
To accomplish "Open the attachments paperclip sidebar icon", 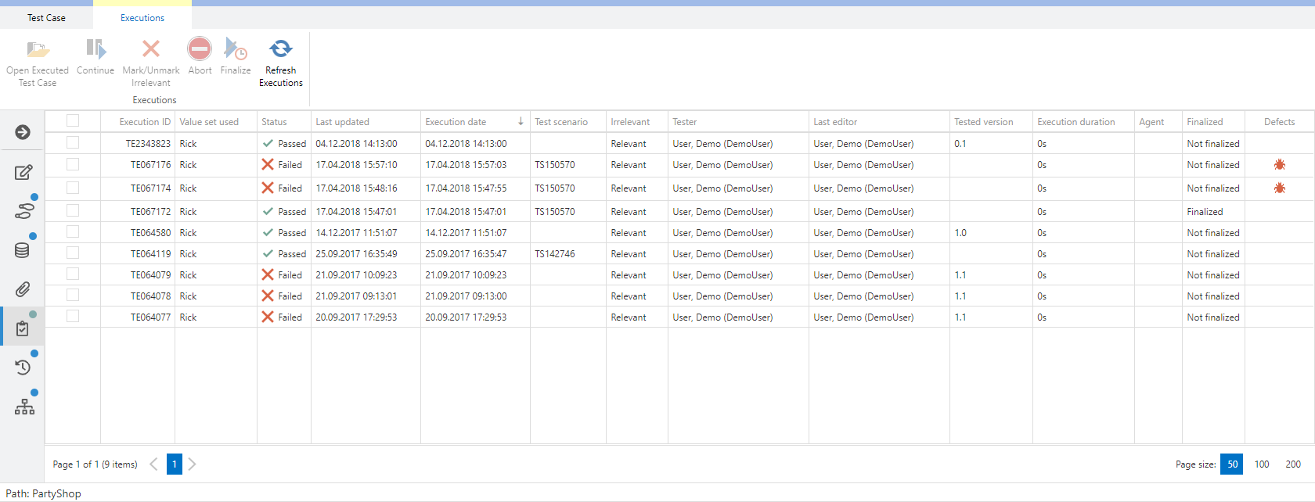I will 23,289.
